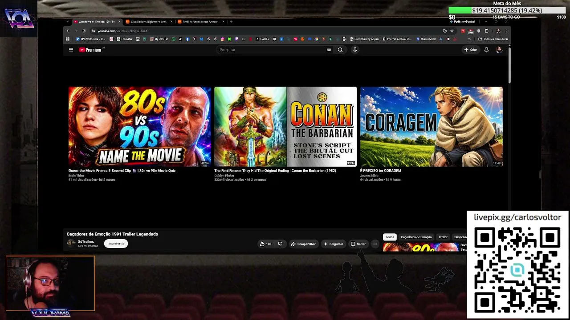Open YouTube notifications bell
Viewport: 570px width, 320px height.
coord(486,50)
